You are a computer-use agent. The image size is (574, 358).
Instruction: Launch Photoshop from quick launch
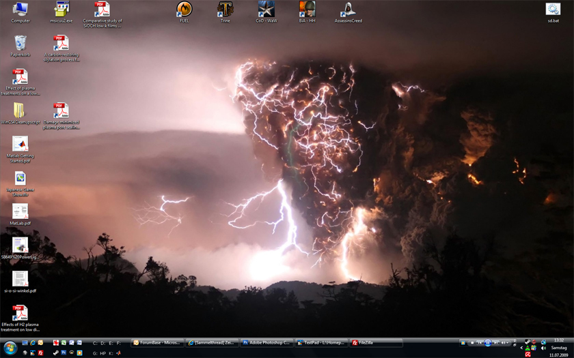click(x=64, y=353)
